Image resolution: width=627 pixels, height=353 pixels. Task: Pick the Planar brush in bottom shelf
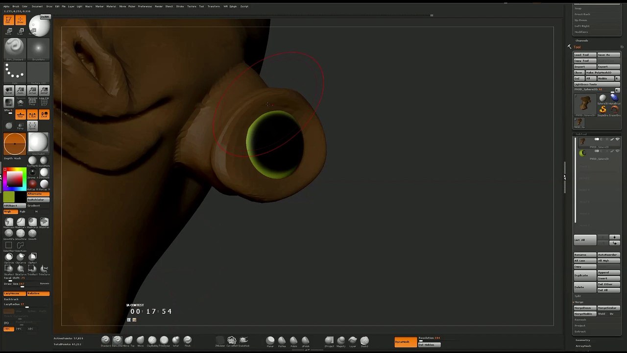(270, 341)
